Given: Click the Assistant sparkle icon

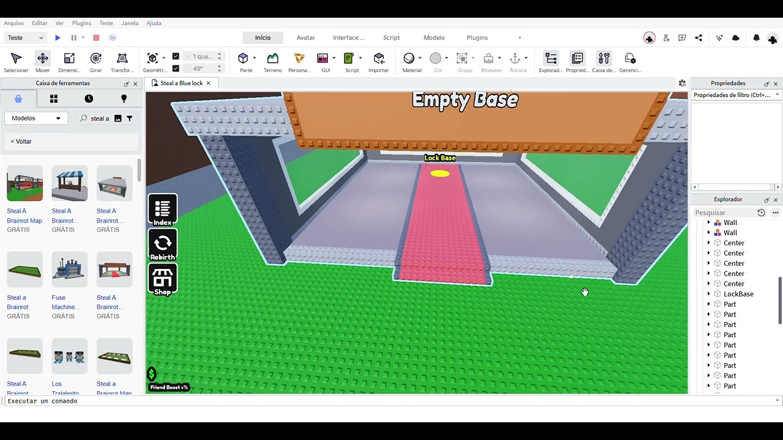Looking at the screenshot, I should [719, 38].
